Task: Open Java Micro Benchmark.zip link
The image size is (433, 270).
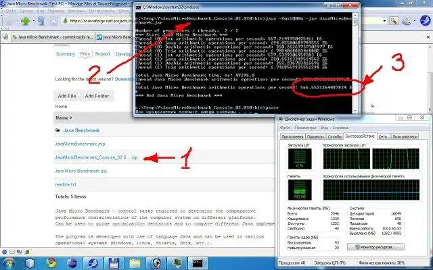Action: point(81,171)
